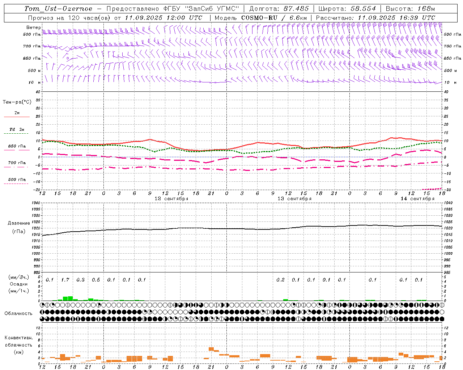Click 'Рассчитано: 11.09.2025 16:39 UTC' timestamp

coord(375,18)
